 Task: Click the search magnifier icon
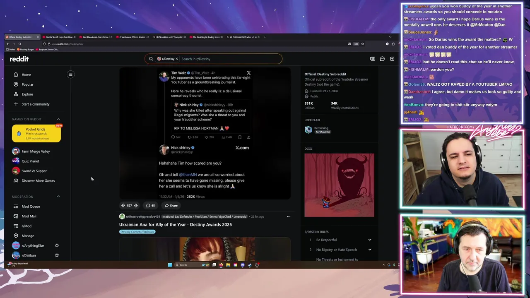(x=151, y=59)
